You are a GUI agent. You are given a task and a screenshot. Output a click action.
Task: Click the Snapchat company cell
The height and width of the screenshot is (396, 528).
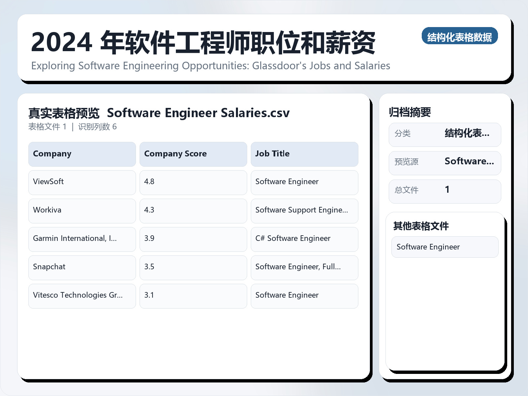(x=82, y=267)
